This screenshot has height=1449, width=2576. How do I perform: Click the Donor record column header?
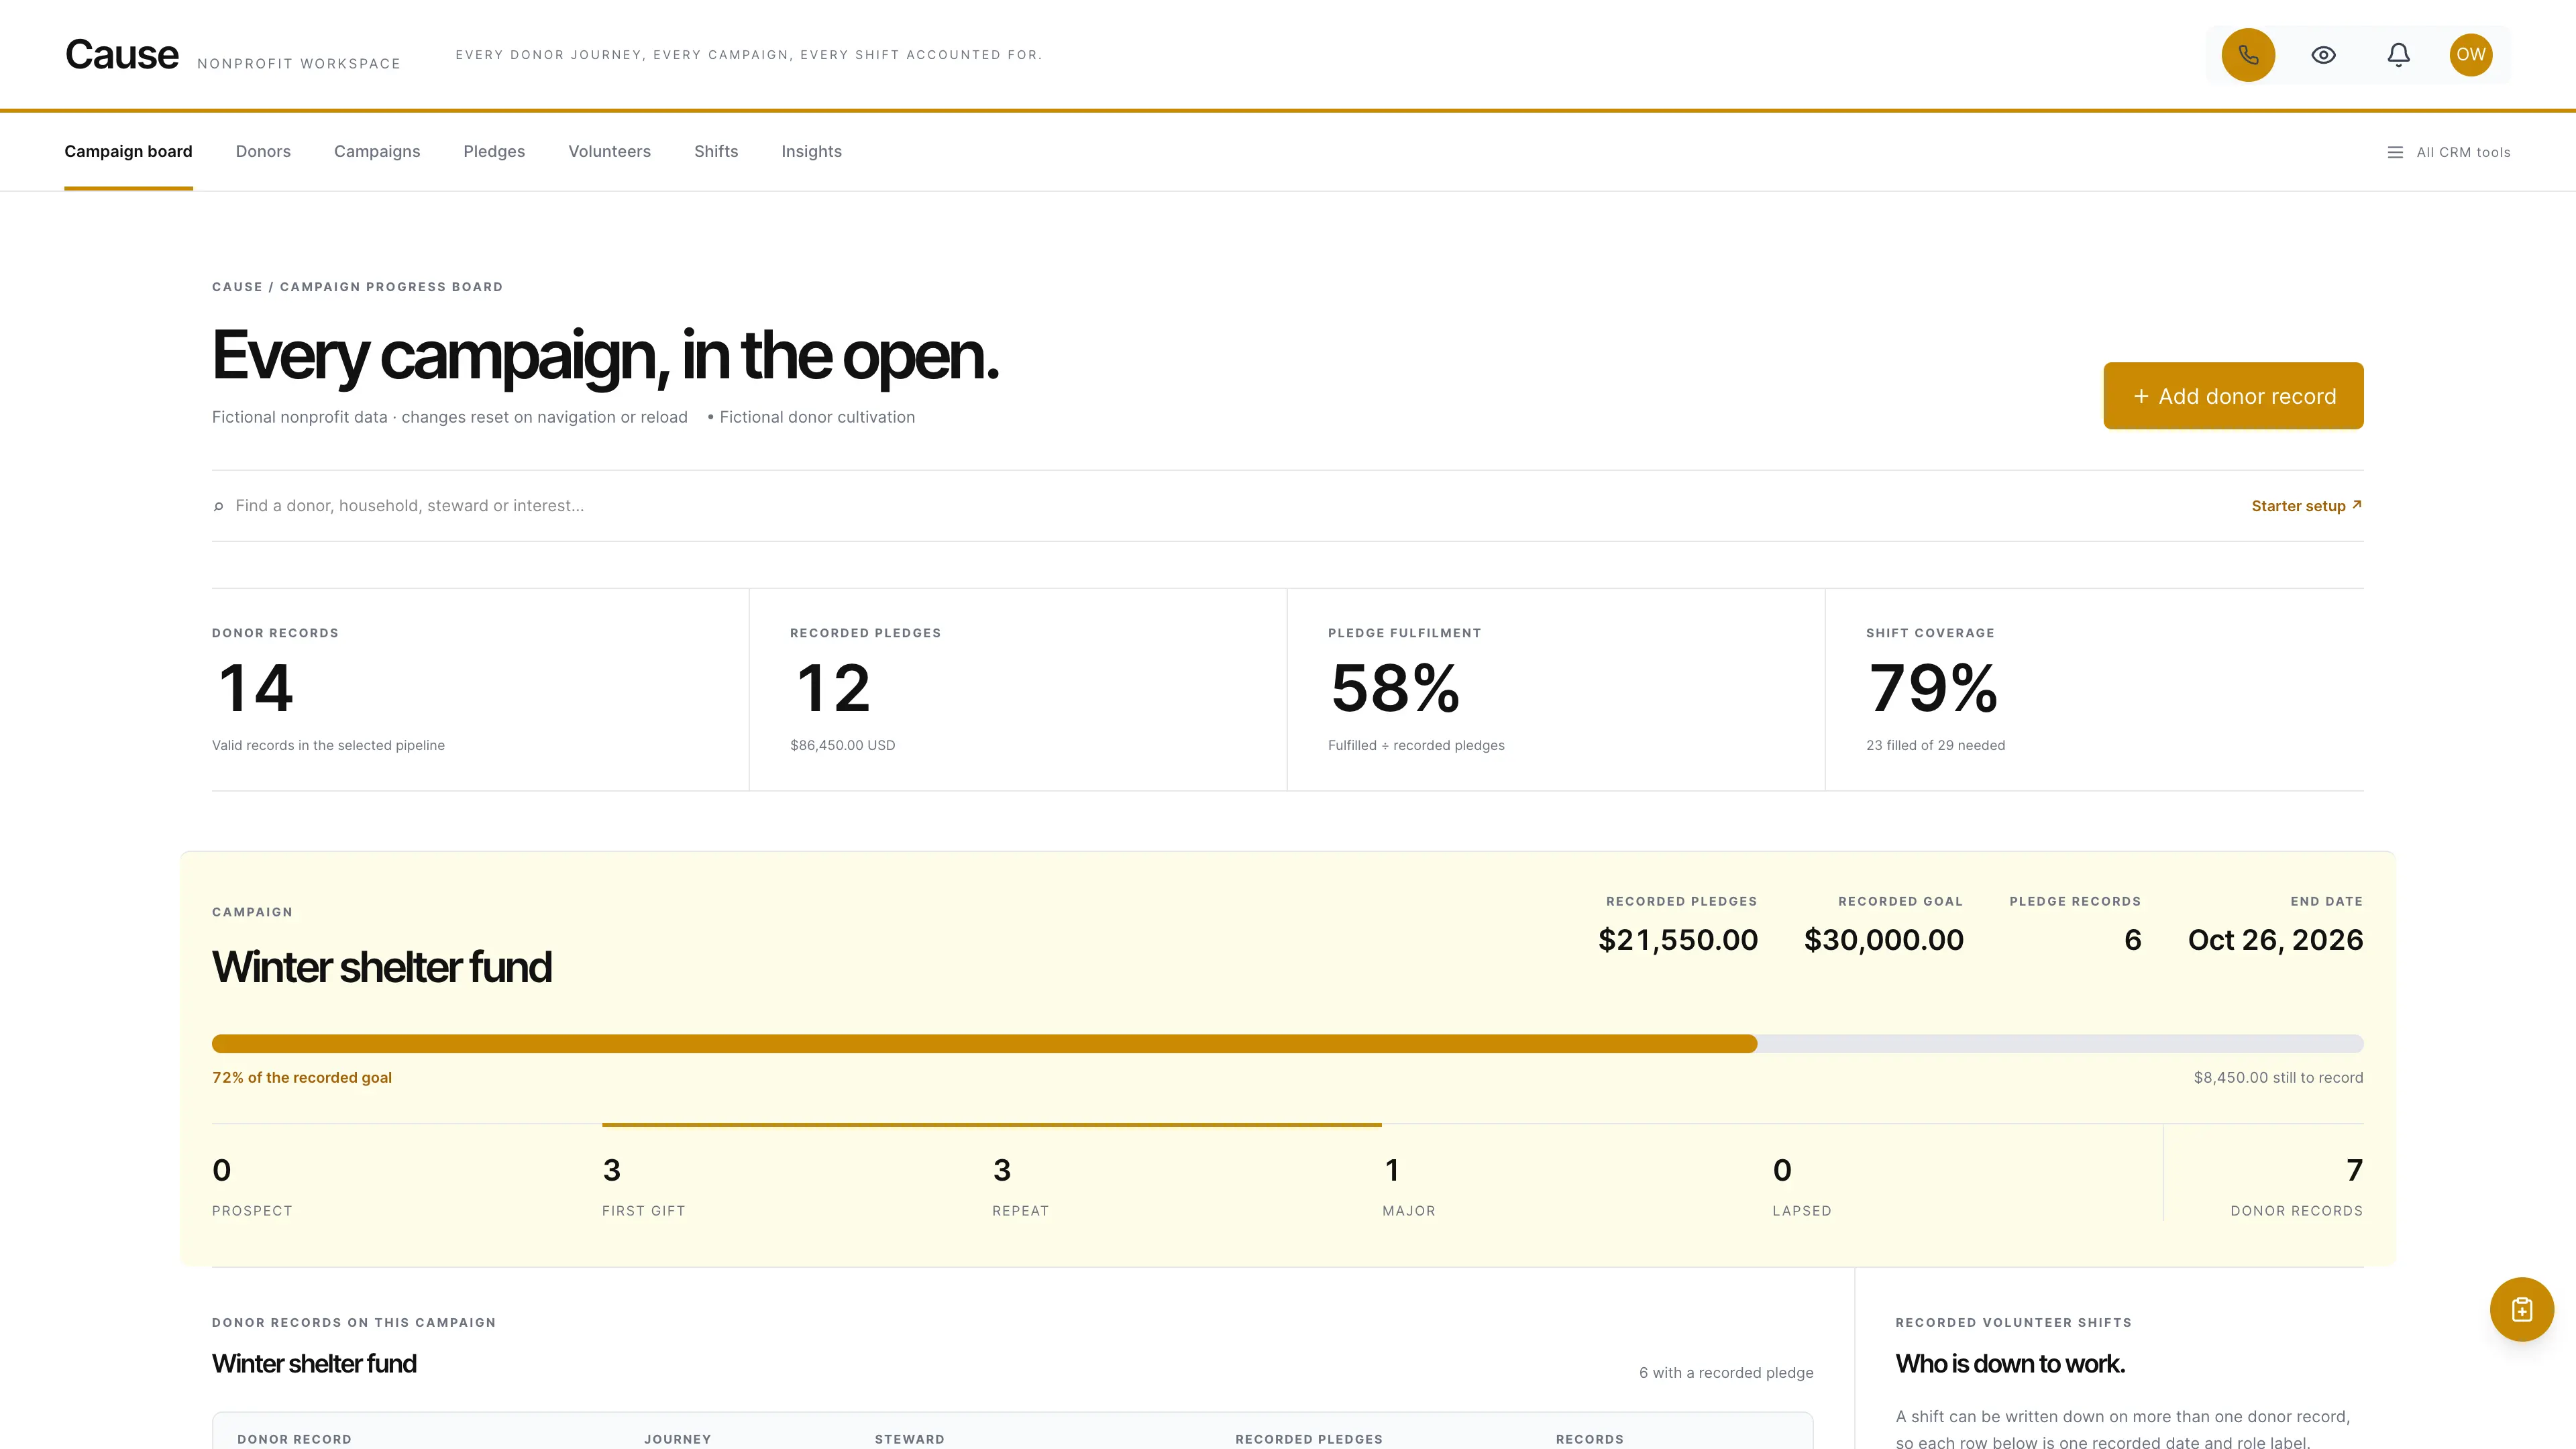(294, 1439)
